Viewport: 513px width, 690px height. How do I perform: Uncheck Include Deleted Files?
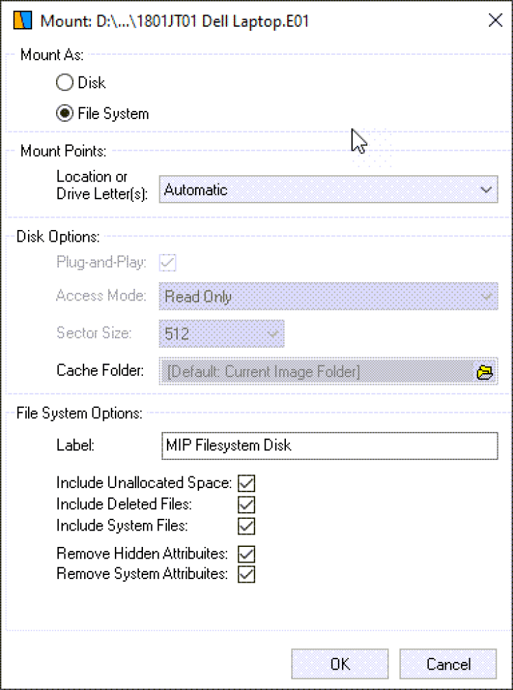[247, 505]
